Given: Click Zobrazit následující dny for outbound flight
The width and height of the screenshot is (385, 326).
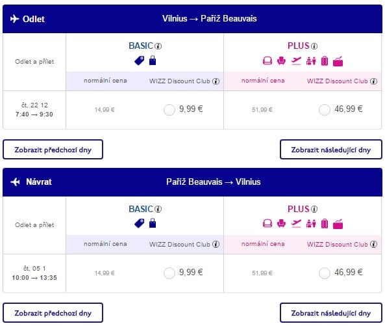Looking at the screenshot, I should 331,150.
